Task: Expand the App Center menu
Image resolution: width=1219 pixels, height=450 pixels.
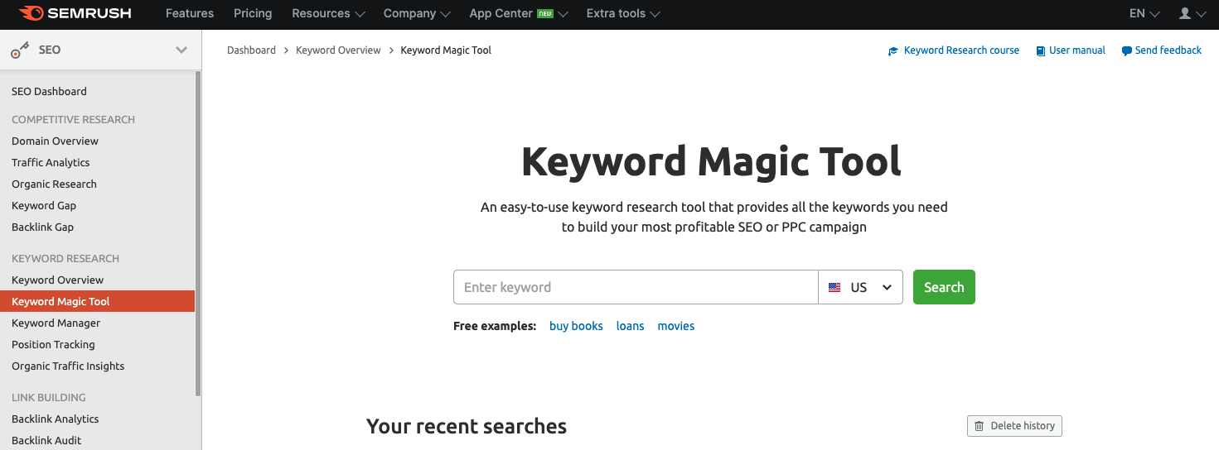Action: 519,13
